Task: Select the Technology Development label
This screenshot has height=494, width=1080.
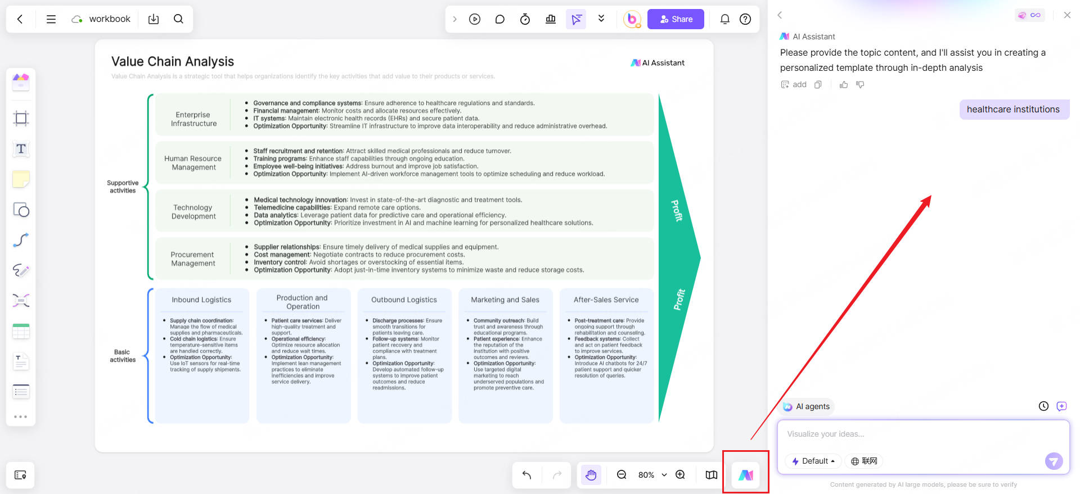Action: pos(193,212)
